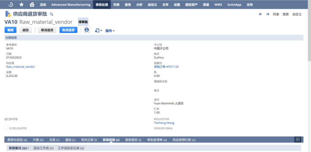The image size is (311, 152).
Task: Click the 待审批 status badge
Action: [x=83, y=22]
